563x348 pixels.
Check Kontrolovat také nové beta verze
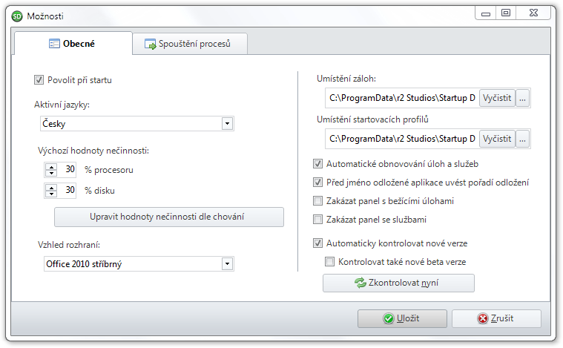pos(329,261)
